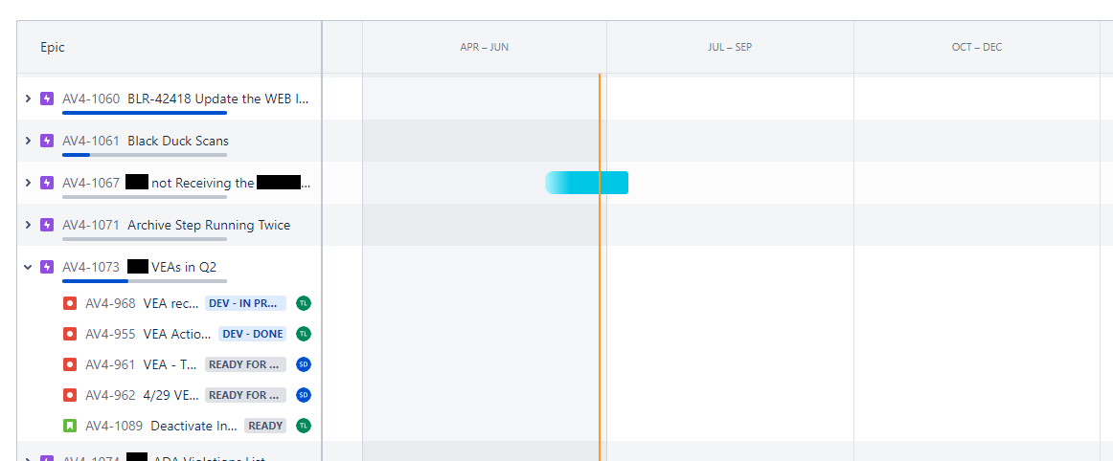Click the VEA rec... issue summary
This screenshot has height=461, width=1113.
pyautogui.click(x=171, y=303)
